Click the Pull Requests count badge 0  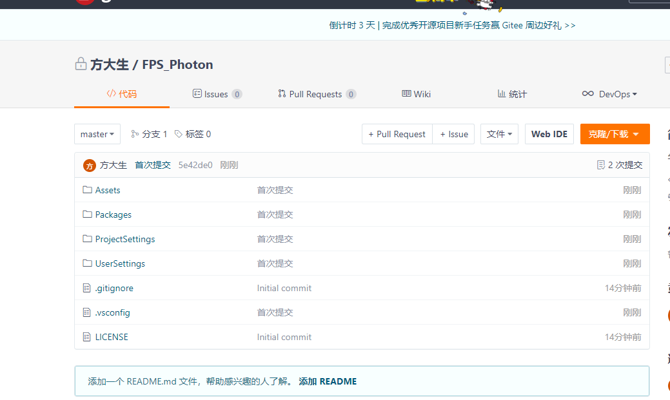click(351, 94)
